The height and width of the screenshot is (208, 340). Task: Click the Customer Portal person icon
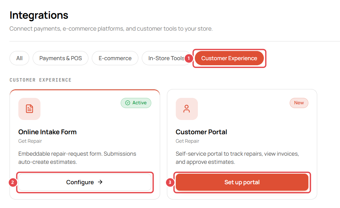[x=187, y=109]
